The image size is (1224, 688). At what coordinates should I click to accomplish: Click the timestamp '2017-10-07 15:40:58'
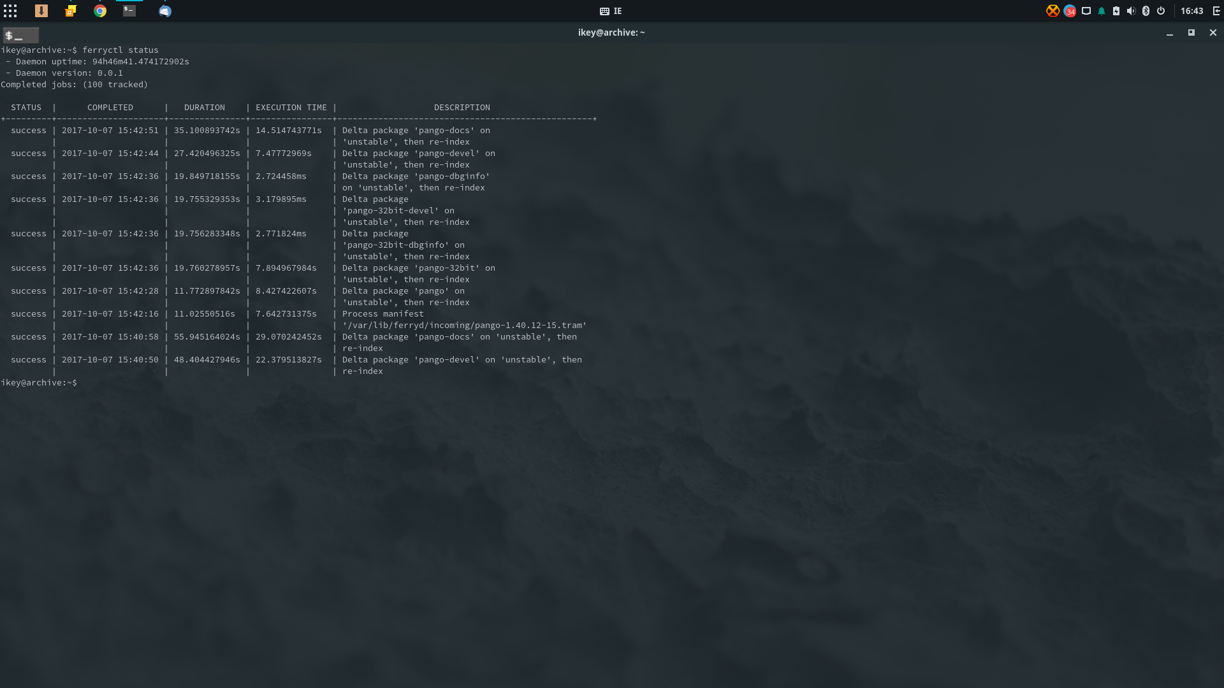[110, 336]
